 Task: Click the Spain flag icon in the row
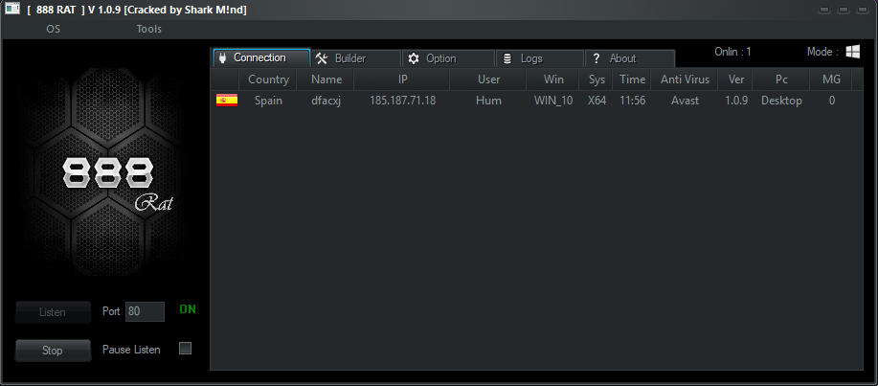pos(227,101)
